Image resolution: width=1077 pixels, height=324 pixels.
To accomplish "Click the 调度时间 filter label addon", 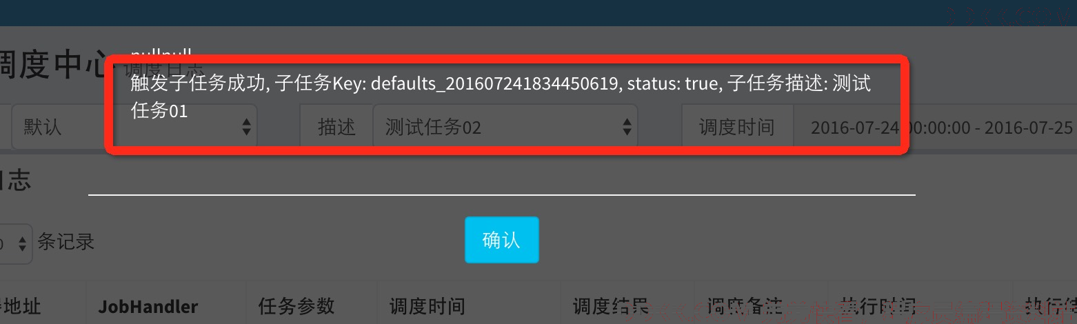I will pos(736,128).
